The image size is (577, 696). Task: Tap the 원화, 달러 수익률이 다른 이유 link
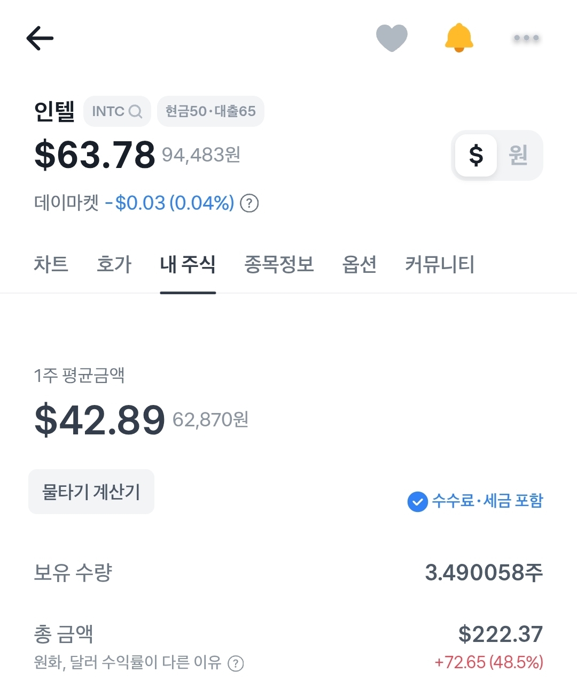[x=127, y=663]
